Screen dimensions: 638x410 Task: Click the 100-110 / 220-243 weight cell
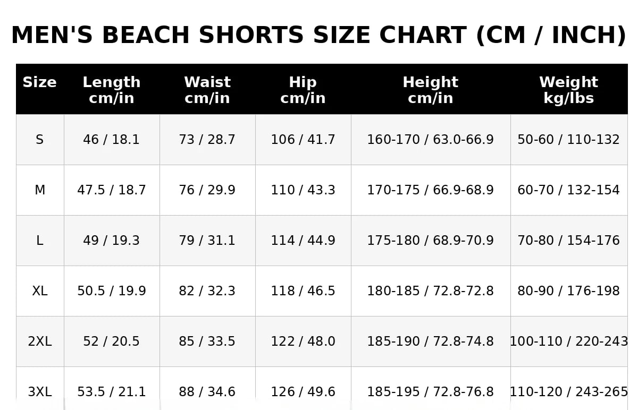pyautogui.click(x=569, y=341)
